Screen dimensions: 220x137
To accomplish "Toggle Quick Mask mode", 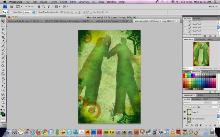I will coord(3,119).
